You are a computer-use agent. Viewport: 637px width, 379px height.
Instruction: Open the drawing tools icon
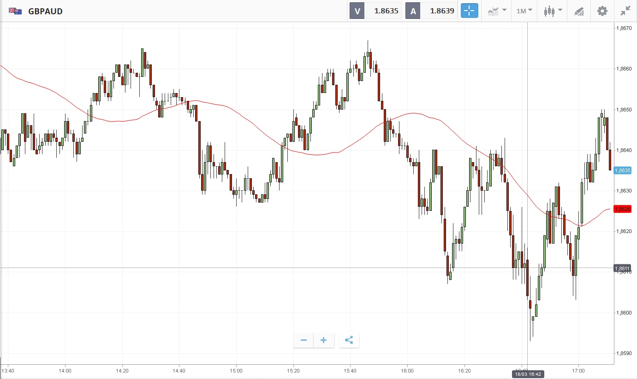(x=579, y=11)
